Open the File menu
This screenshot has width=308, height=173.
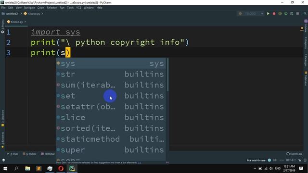[3, 8]
